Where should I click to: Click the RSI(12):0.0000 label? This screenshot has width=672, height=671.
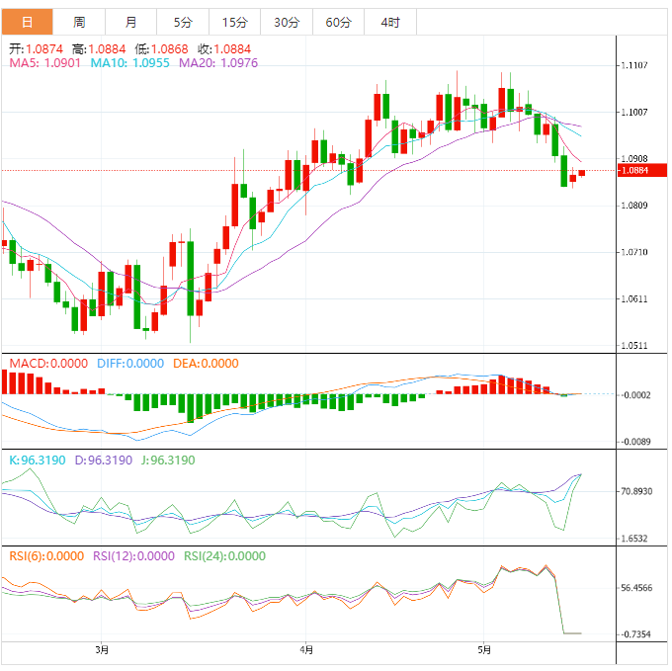(x=133, y=556)
